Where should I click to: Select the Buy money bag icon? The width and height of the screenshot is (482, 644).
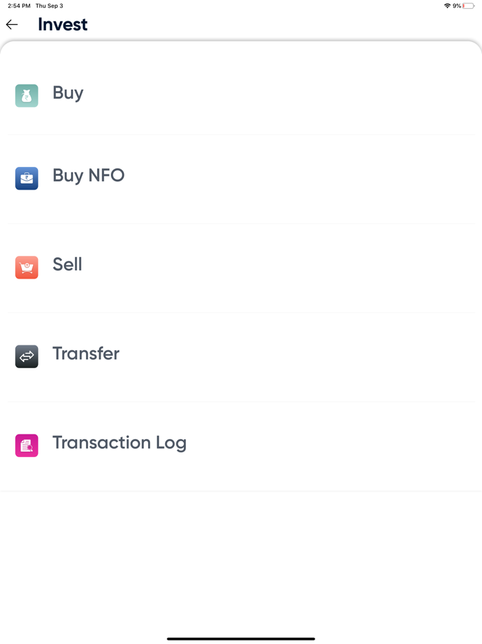point(26,95)
